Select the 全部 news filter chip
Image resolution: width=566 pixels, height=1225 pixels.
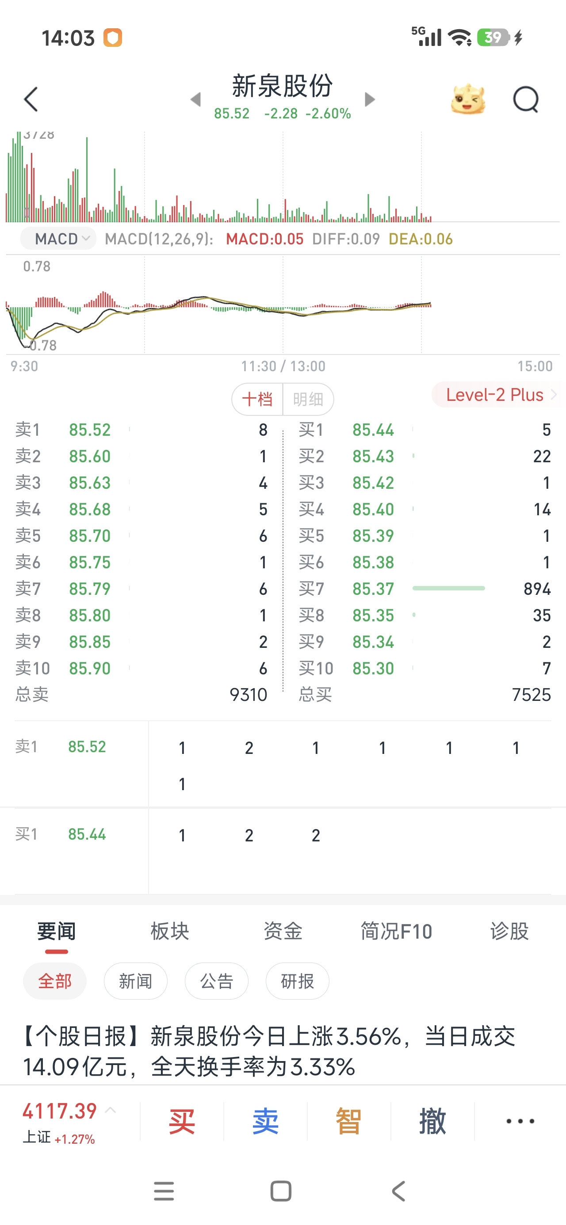55,981
